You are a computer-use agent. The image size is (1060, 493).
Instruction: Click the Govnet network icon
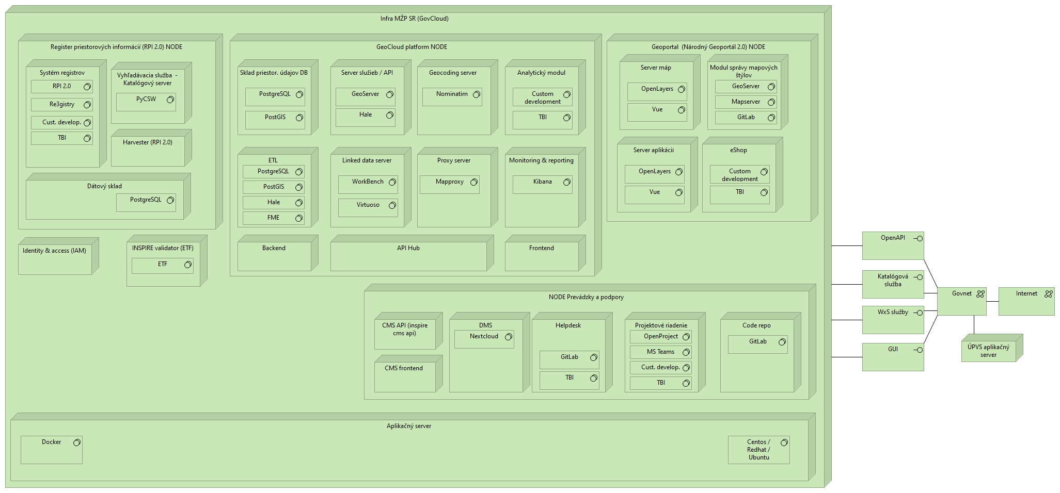pos(980,294)
